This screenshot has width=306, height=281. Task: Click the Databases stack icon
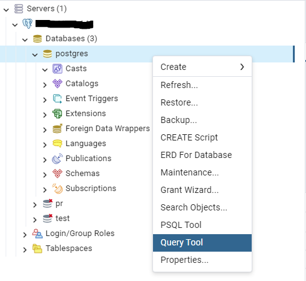[37, 39]
